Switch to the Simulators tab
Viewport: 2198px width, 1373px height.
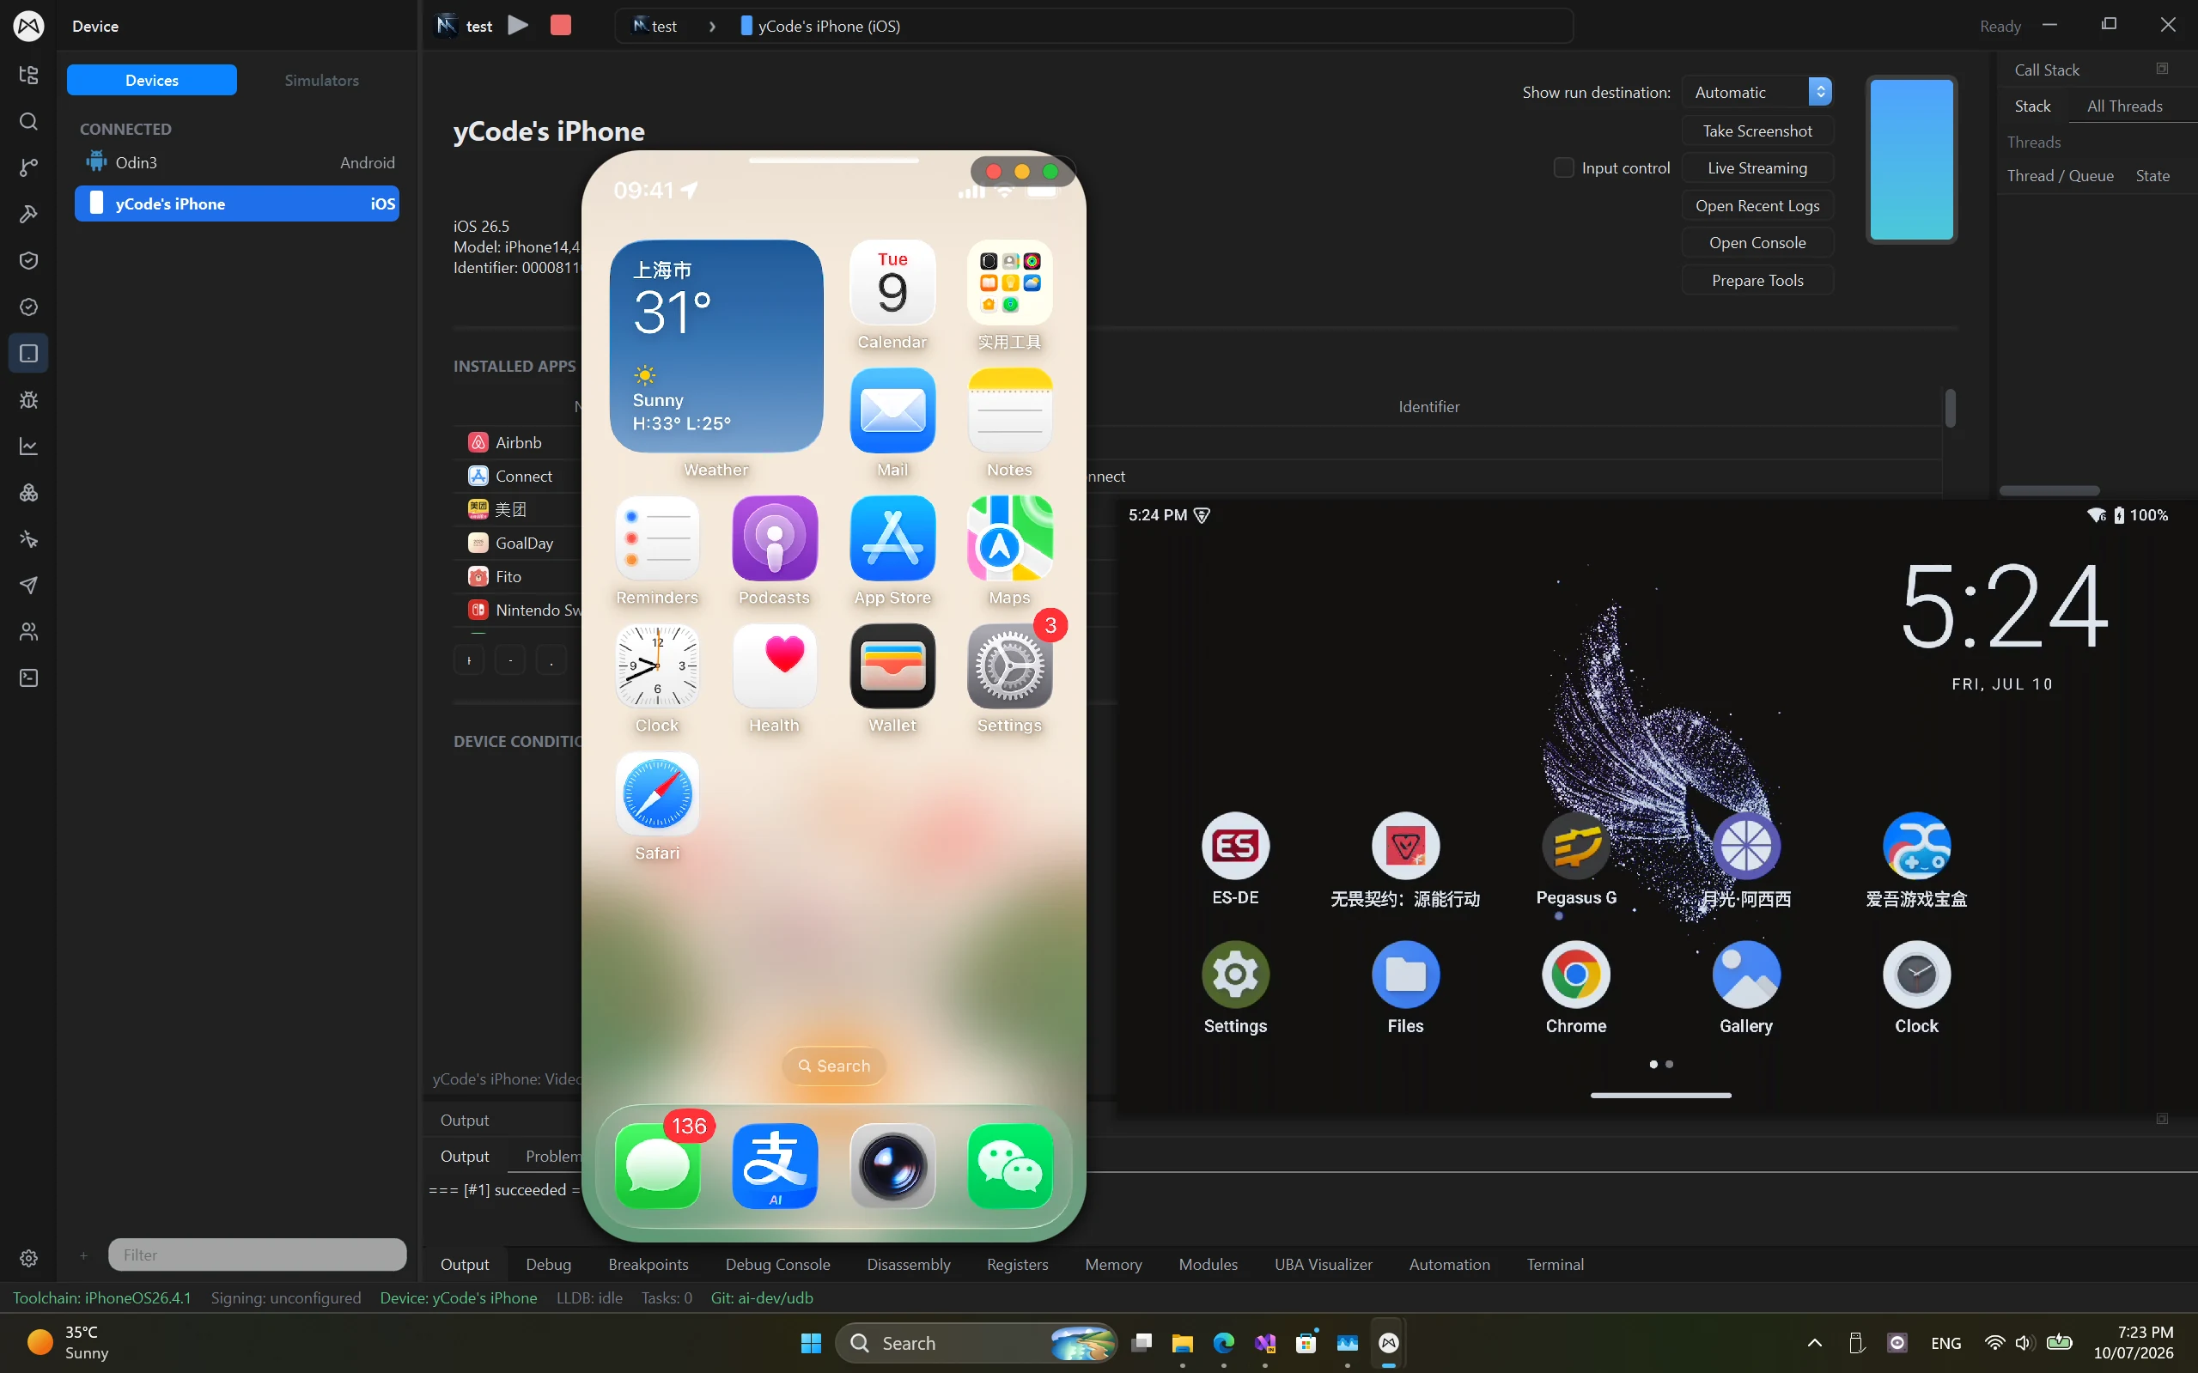pyautogui.click(x=321, y=80)
